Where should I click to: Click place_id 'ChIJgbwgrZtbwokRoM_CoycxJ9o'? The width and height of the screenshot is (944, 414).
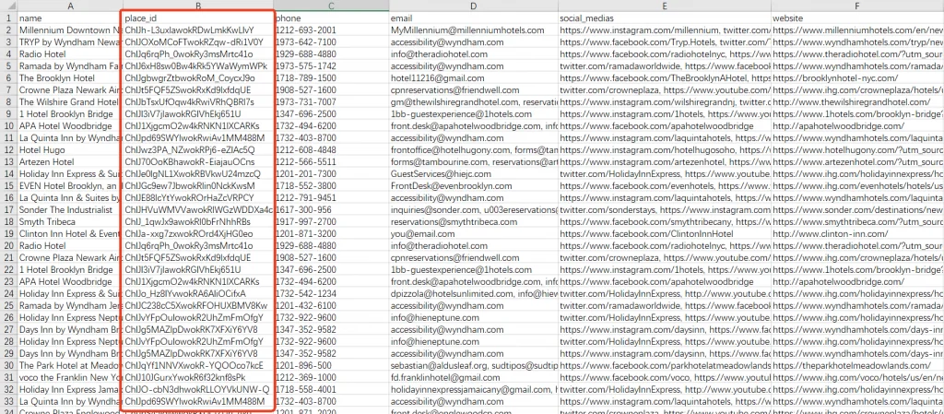pos(198,78)
